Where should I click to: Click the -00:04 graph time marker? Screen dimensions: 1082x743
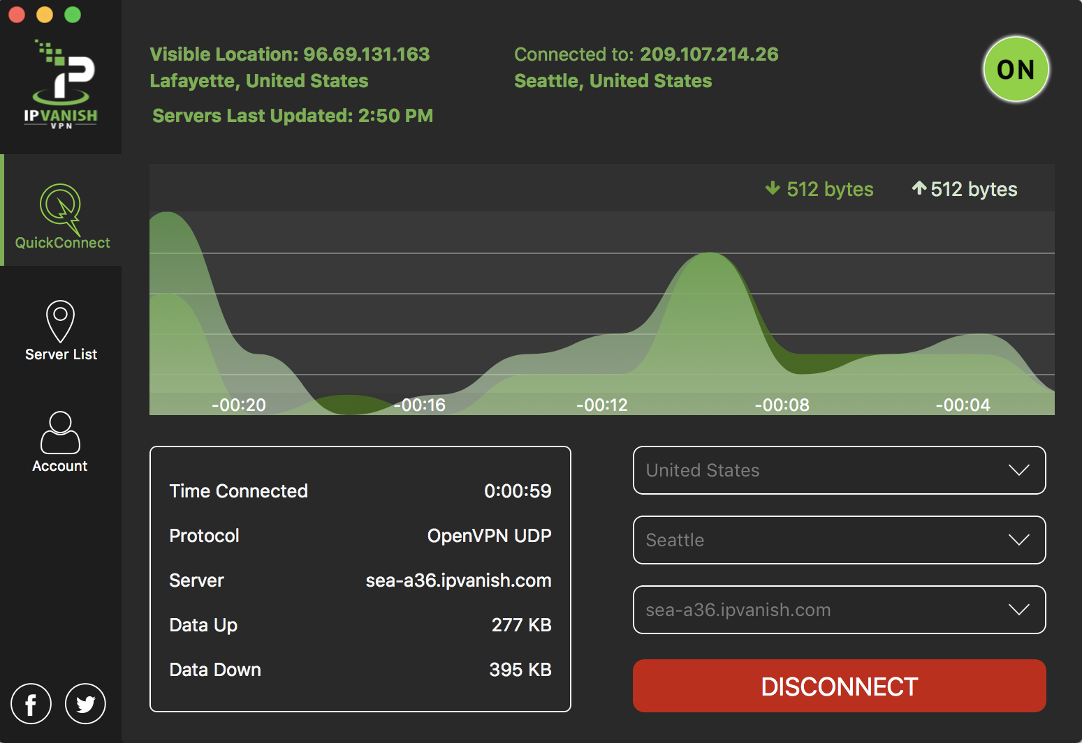pos(963,405)
